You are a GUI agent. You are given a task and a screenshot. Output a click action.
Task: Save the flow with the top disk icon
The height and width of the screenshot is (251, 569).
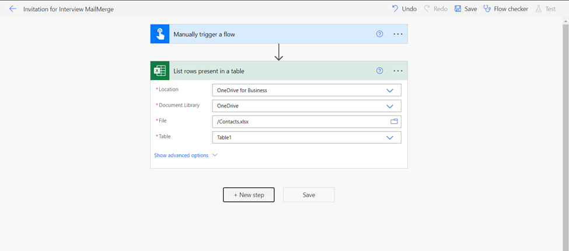coord(458,9)
